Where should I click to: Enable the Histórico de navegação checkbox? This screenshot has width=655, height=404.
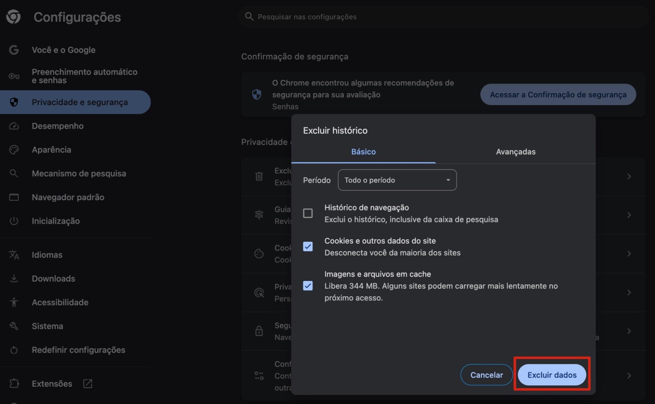tap(308, 213)
